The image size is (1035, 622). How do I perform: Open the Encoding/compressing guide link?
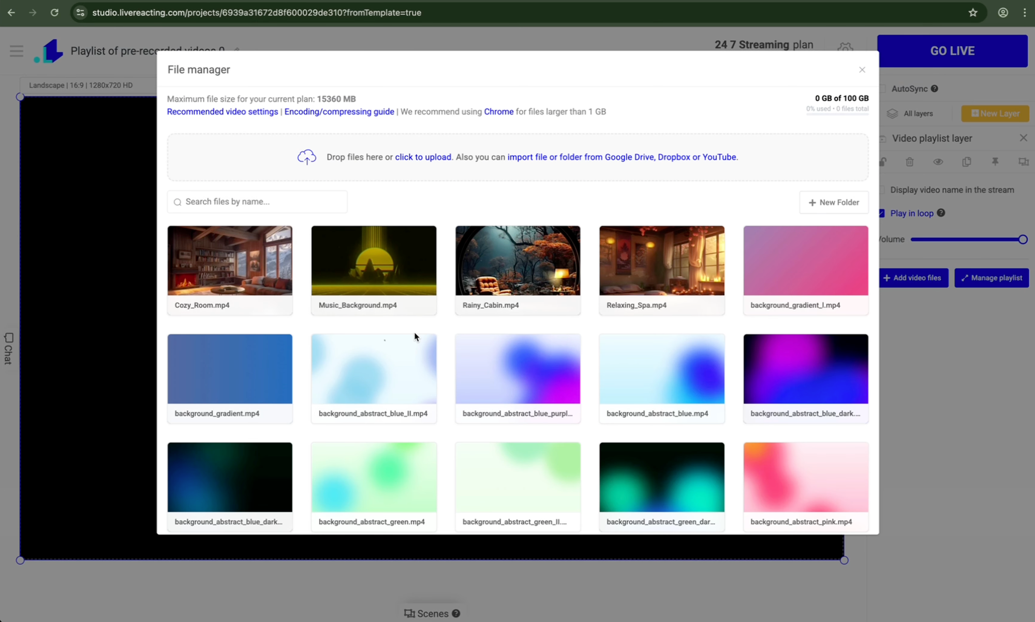pos(339,112)
